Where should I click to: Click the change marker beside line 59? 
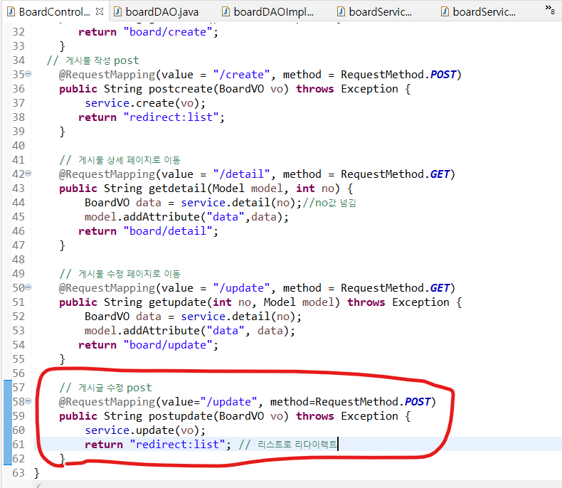[x=8, y=415]
